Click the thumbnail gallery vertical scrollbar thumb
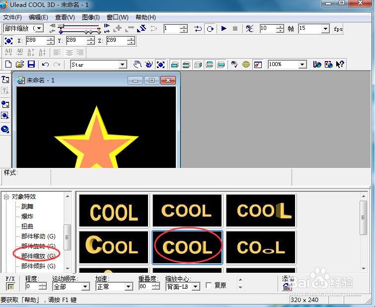The width and height of the screenshot is (375, 307). coord(363,218)
